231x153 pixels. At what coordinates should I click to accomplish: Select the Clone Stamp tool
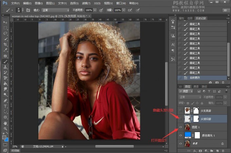(x=6, y=67)
